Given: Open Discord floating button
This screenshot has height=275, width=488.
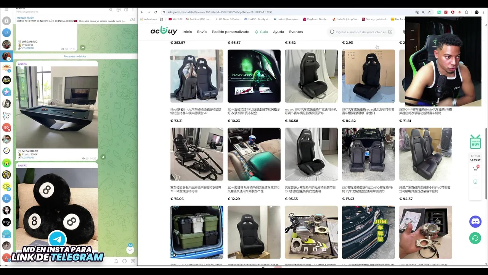Looking at the screenshot, I should [x=475, y=221].
